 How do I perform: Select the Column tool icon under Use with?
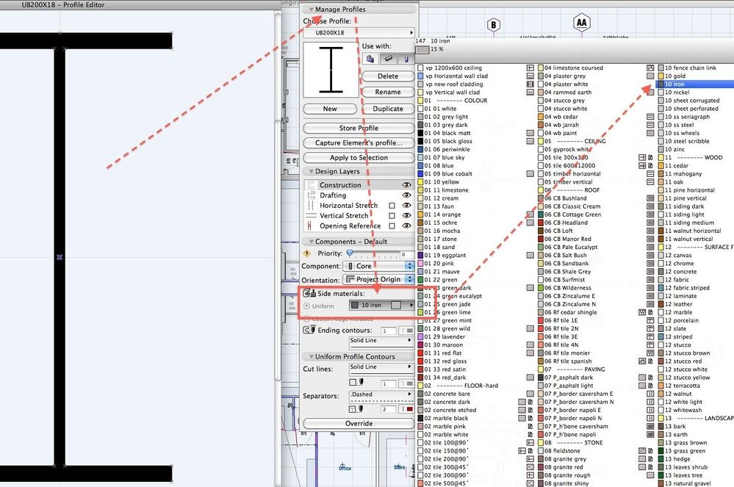(x=407, y=59)
